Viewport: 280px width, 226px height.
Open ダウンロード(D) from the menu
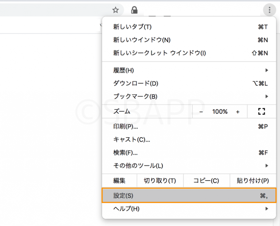point(190,84)
